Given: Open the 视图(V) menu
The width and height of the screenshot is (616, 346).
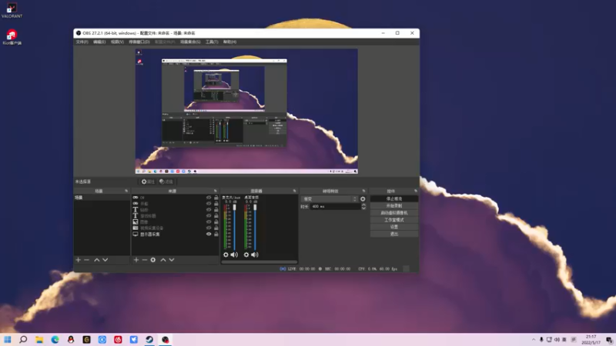Looking at the screenshot, I should [x=117, y=42].
